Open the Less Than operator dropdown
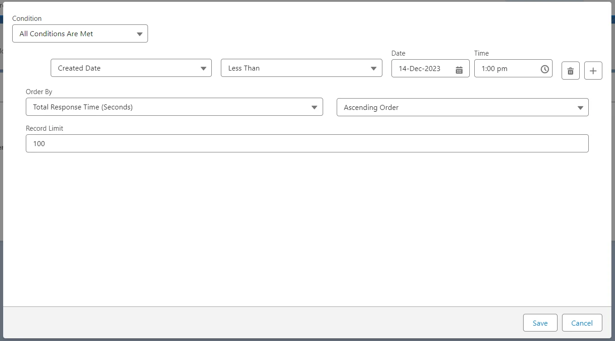Viewport: 615px width, 341px height. point(294,68)
